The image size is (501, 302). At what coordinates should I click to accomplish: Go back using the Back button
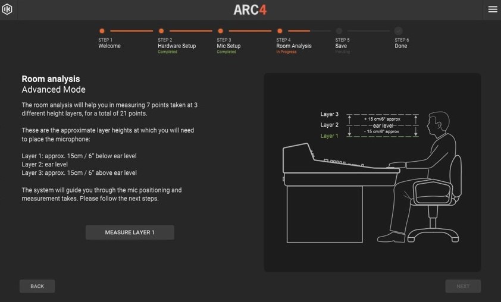[37, 286]
